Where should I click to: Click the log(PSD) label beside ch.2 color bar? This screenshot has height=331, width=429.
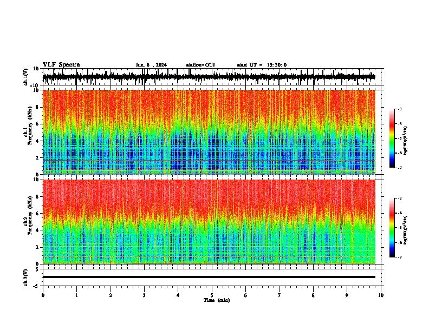(x=406, y=230)
